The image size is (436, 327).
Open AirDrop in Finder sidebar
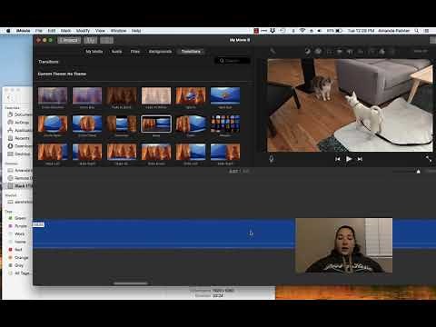[19, 123]
